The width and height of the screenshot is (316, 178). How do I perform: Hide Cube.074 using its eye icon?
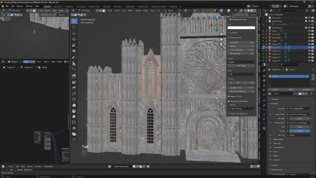309,47
